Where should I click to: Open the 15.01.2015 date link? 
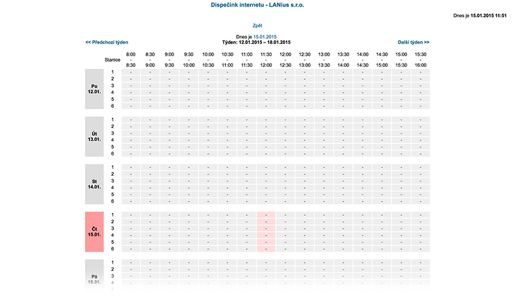tap(265, 37)
